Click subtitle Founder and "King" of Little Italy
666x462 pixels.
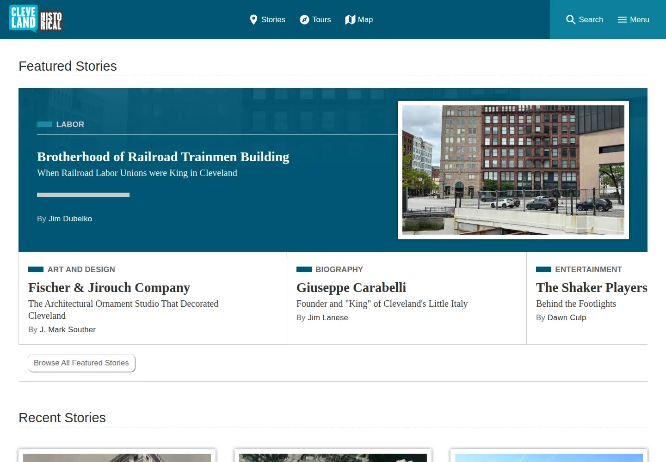382,304
